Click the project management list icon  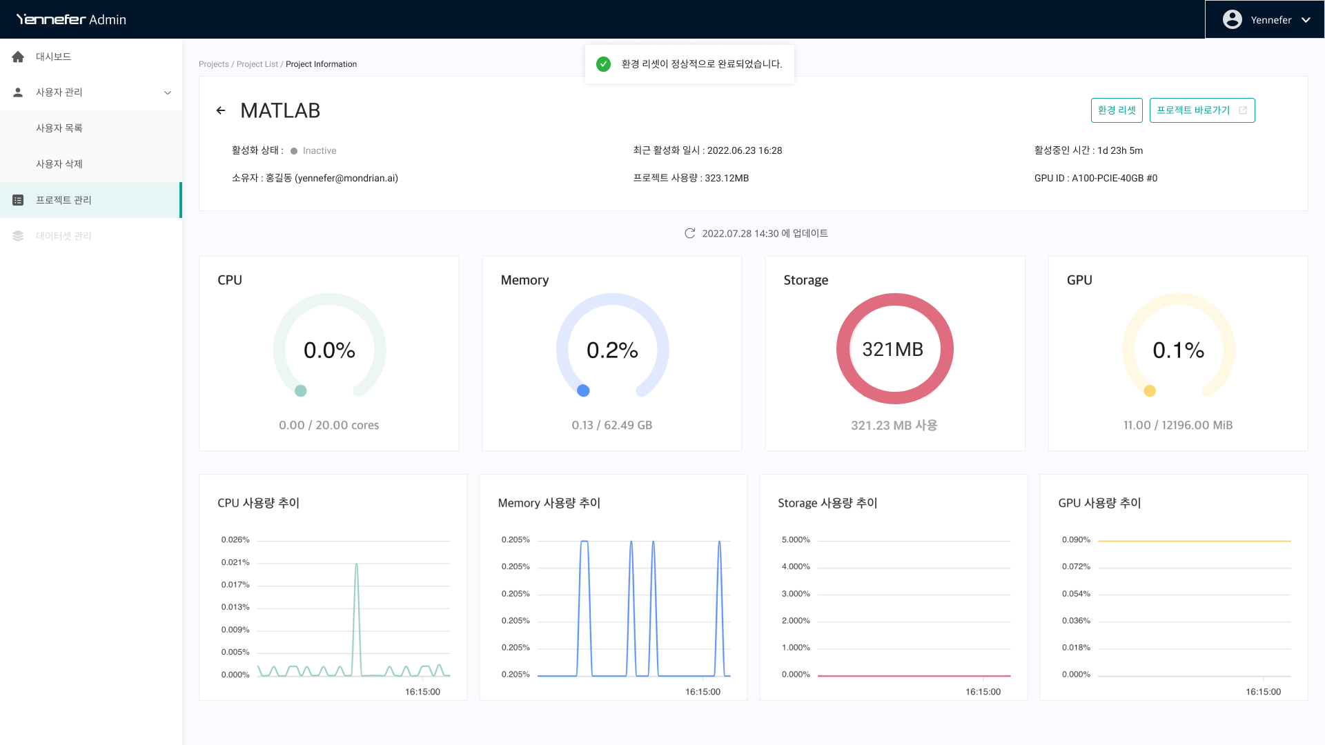click(18, 200)
